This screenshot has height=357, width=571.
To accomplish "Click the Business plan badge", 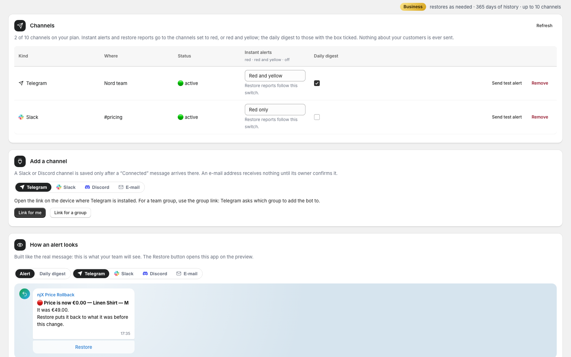I will coord(413,7).
